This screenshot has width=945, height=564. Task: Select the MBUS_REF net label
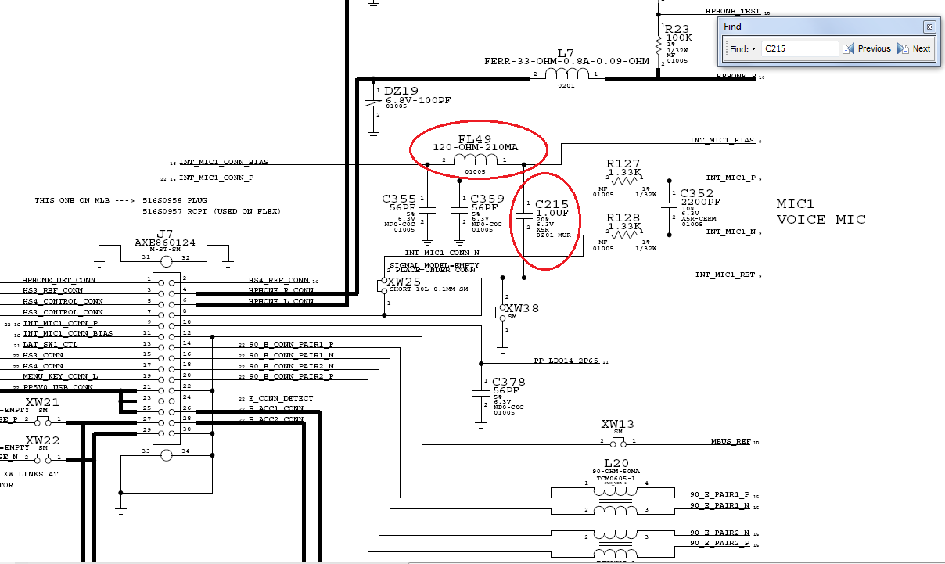pyautogui.click(x=732, y=441)
